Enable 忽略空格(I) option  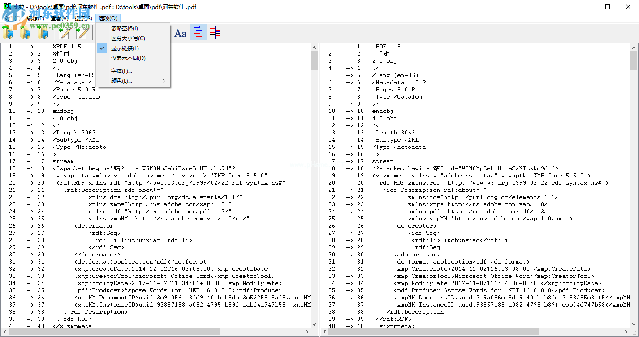pos(133,29)
